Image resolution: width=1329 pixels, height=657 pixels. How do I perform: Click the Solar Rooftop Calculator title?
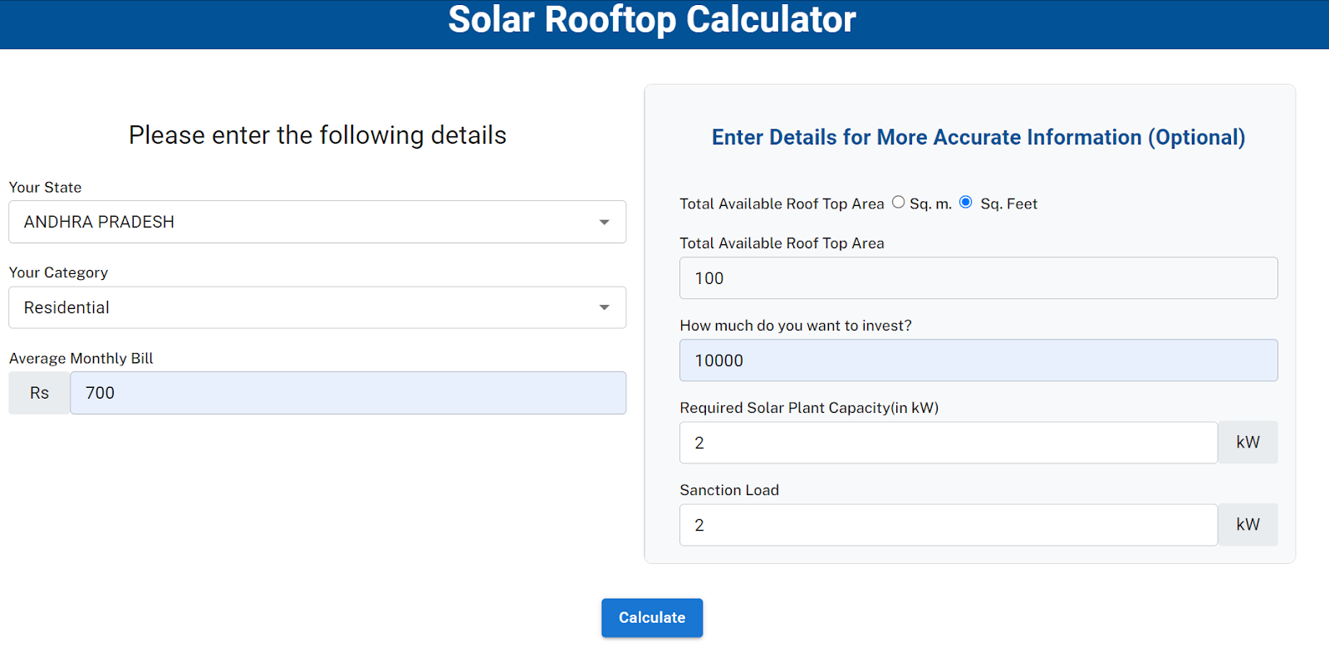click(x=652, y=19)
